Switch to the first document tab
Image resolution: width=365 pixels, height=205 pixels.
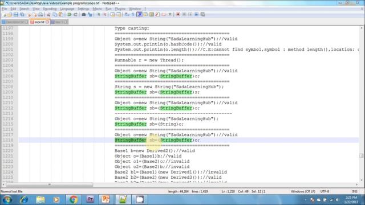click(x=15, y=22)
